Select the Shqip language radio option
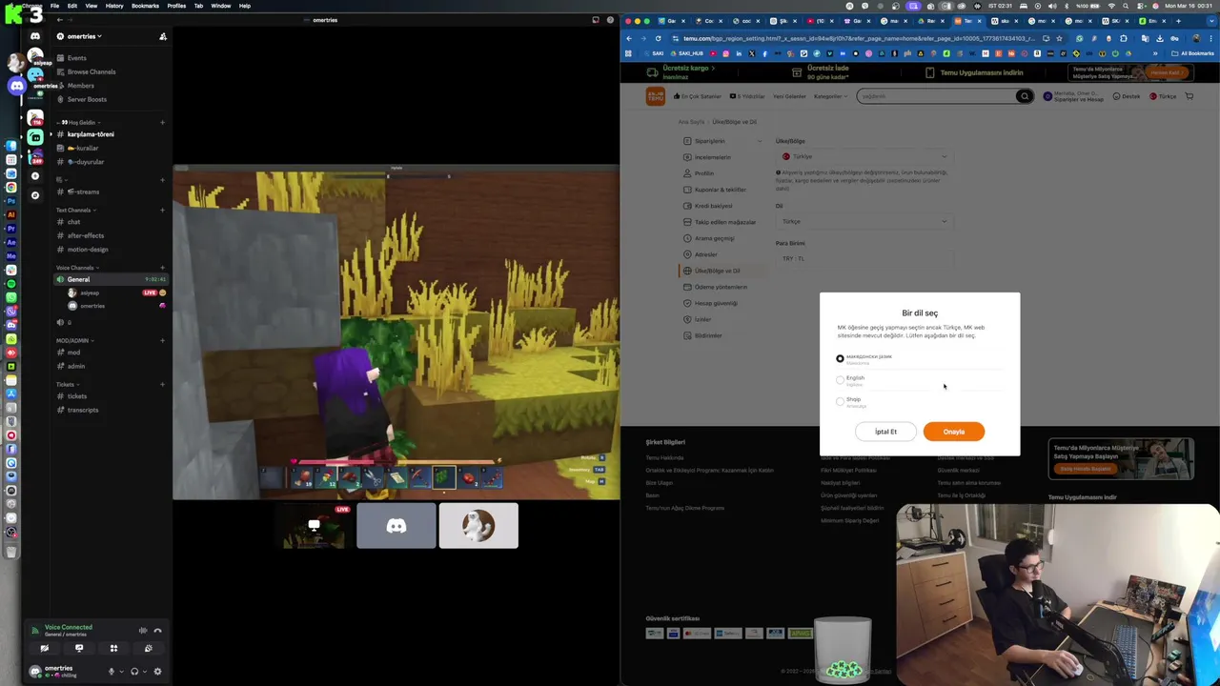 [x=840, y=401]
